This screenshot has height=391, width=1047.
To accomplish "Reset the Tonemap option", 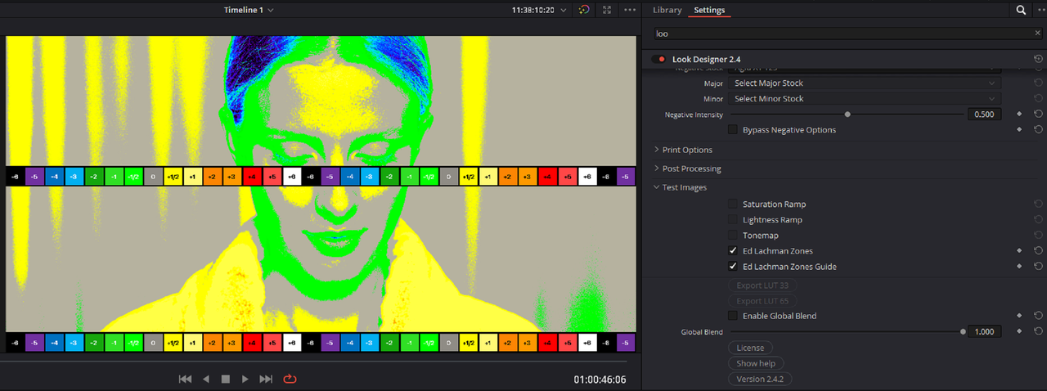I will (x=1038, y=235).
